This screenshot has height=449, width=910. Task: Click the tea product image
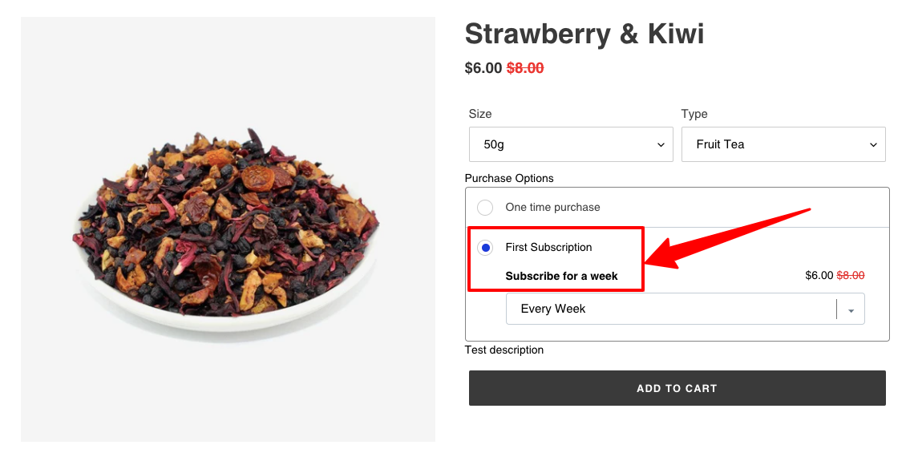tap(228, 229)
